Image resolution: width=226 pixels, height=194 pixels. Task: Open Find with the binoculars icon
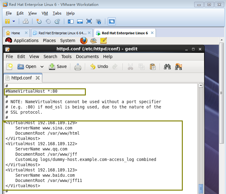(x=167, y=67)
